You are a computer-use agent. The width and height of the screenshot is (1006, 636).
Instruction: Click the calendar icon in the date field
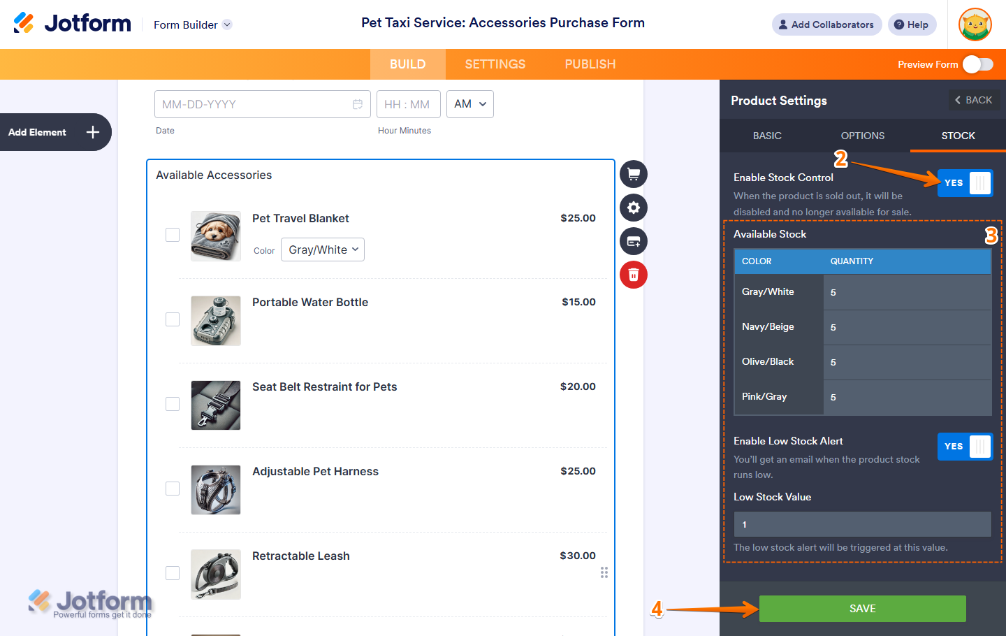[357, 104]
